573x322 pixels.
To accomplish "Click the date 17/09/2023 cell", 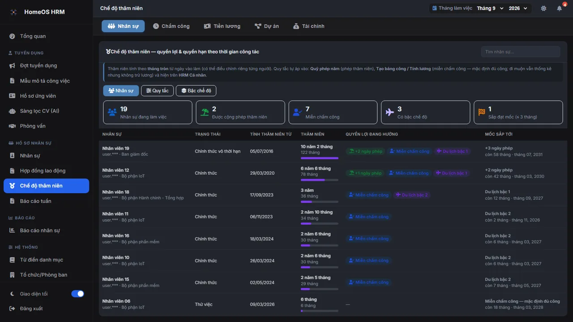I will coord(261,195).
